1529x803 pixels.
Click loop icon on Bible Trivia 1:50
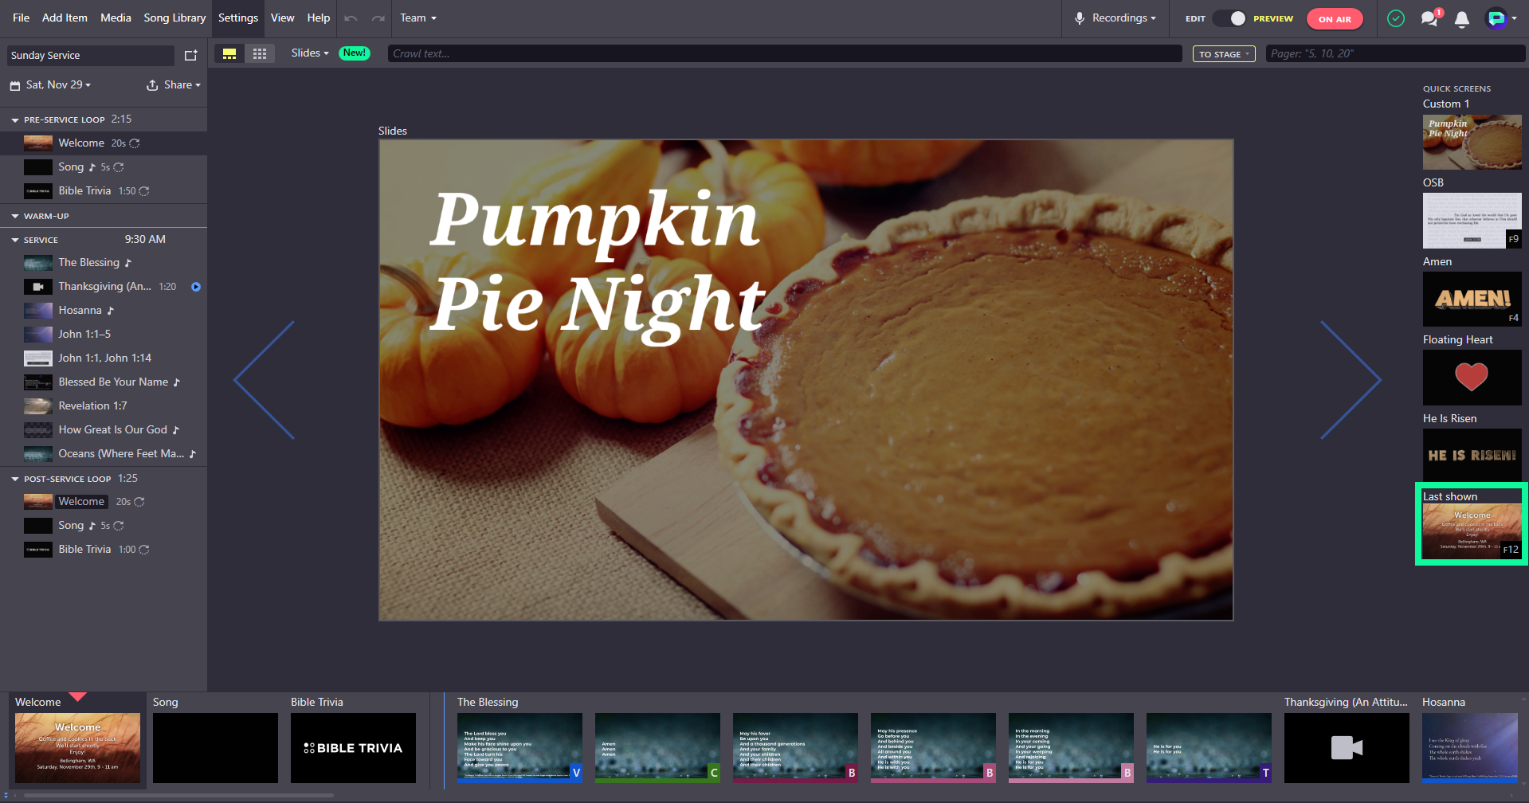point(144,191)
